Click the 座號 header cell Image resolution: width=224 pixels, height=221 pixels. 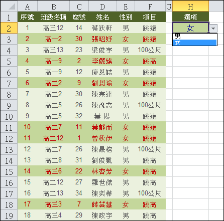coord(79,17)
